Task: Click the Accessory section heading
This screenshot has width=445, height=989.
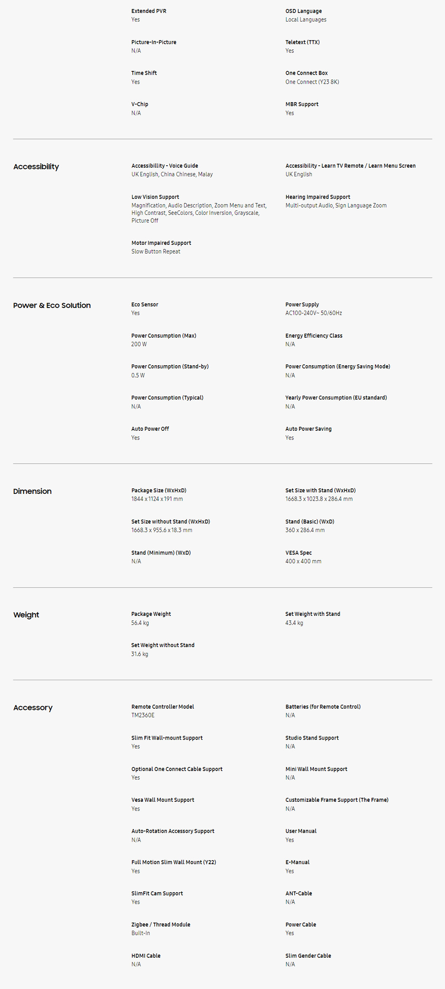Action: coord(33,708)
